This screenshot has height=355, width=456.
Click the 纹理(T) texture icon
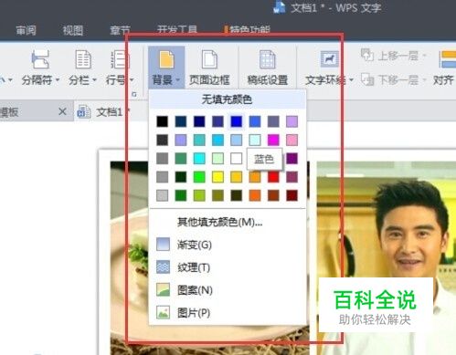tap(163, 267)
